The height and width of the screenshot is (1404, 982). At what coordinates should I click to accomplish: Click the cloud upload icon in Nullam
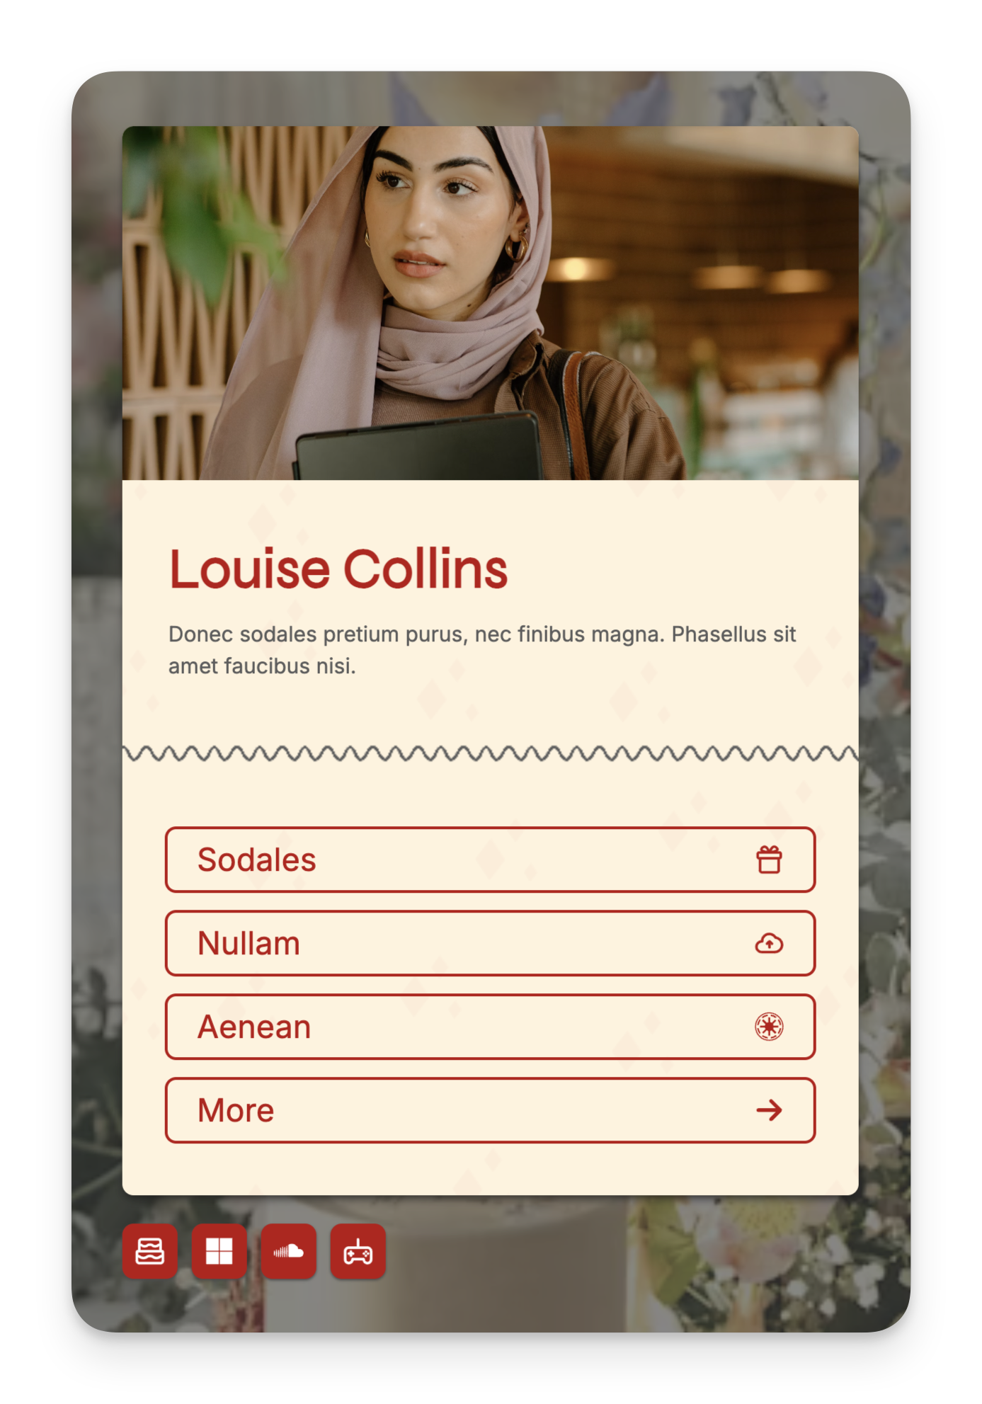[768, 943]
